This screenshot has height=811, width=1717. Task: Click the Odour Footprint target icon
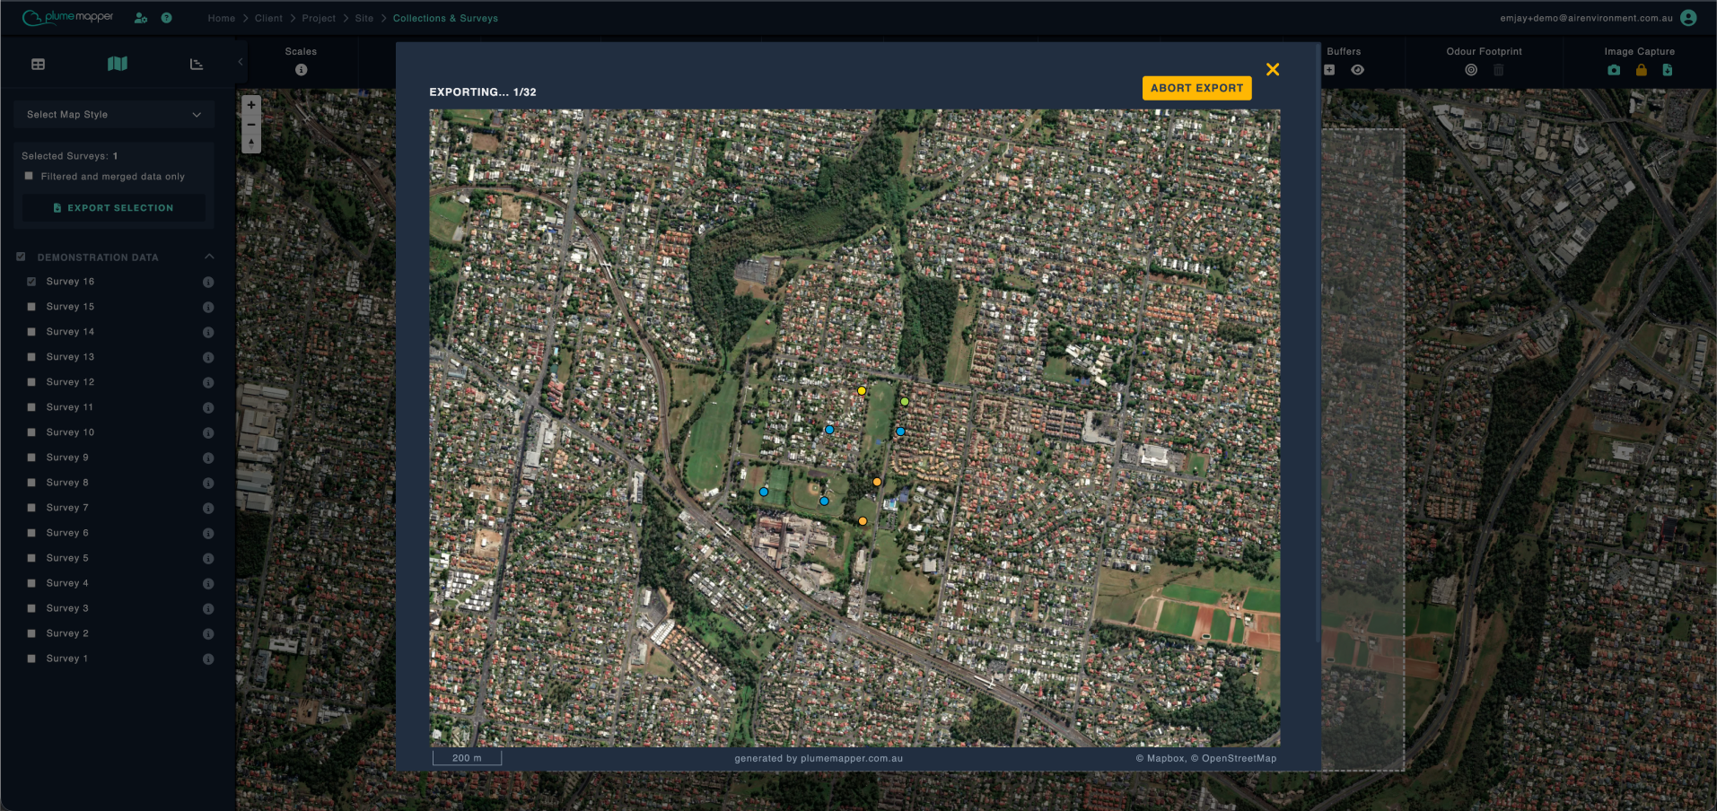point(1471,70)
